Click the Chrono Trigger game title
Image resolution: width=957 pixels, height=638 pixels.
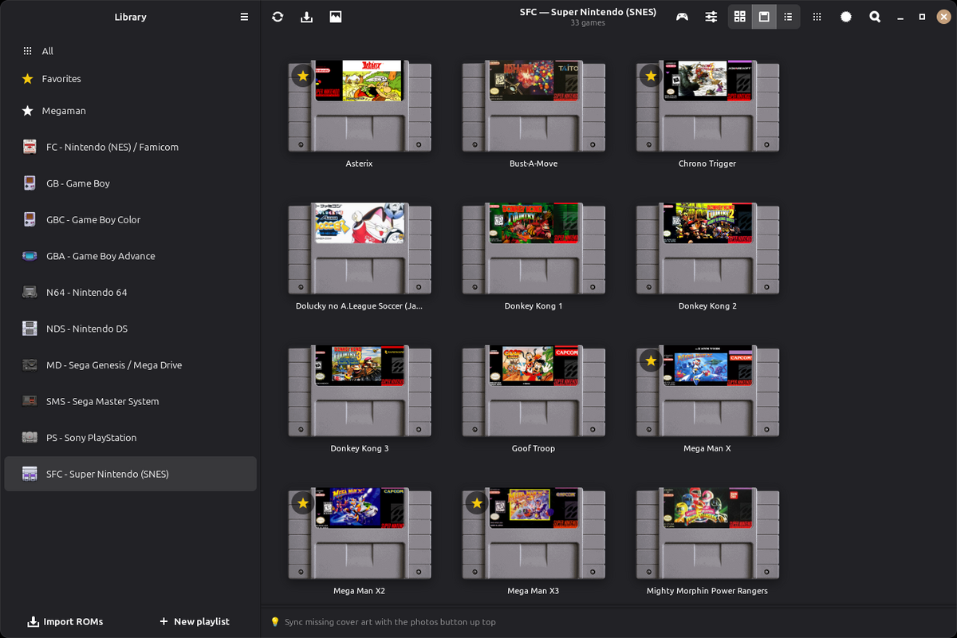coord(707,163)
